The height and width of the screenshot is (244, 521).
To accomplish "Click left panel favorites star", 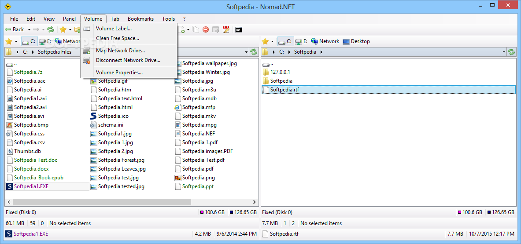I will click(9, 41).
